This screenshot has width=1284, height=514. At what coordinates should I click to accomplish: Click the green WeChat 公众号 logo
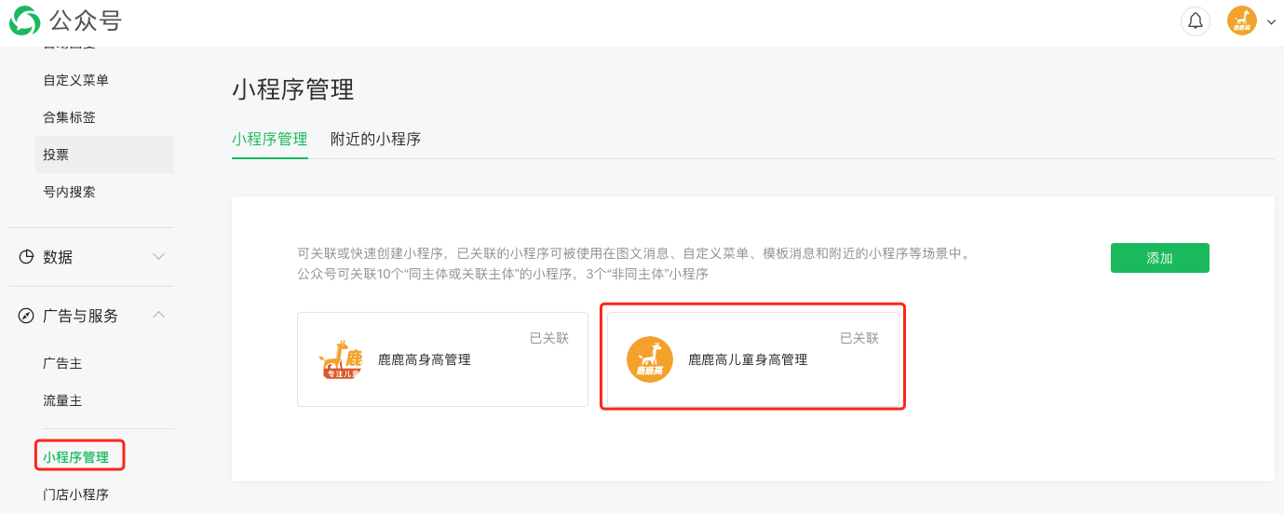25,20
